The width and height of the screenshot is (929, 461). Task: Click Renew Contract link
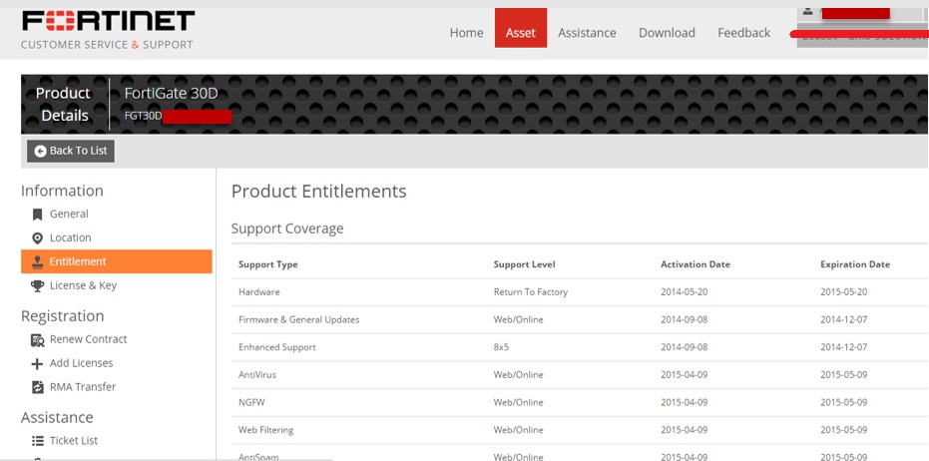pyautogui.click(x=88, y=339)
